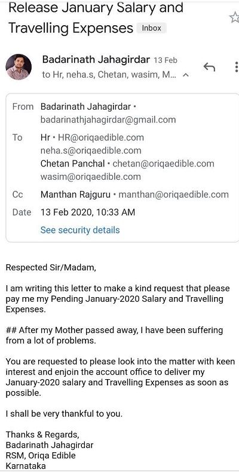This screenshot has height=472, width=239.
Task: Open the sender's profile photo
Action: pyautogui.click(x=19, y=67)
